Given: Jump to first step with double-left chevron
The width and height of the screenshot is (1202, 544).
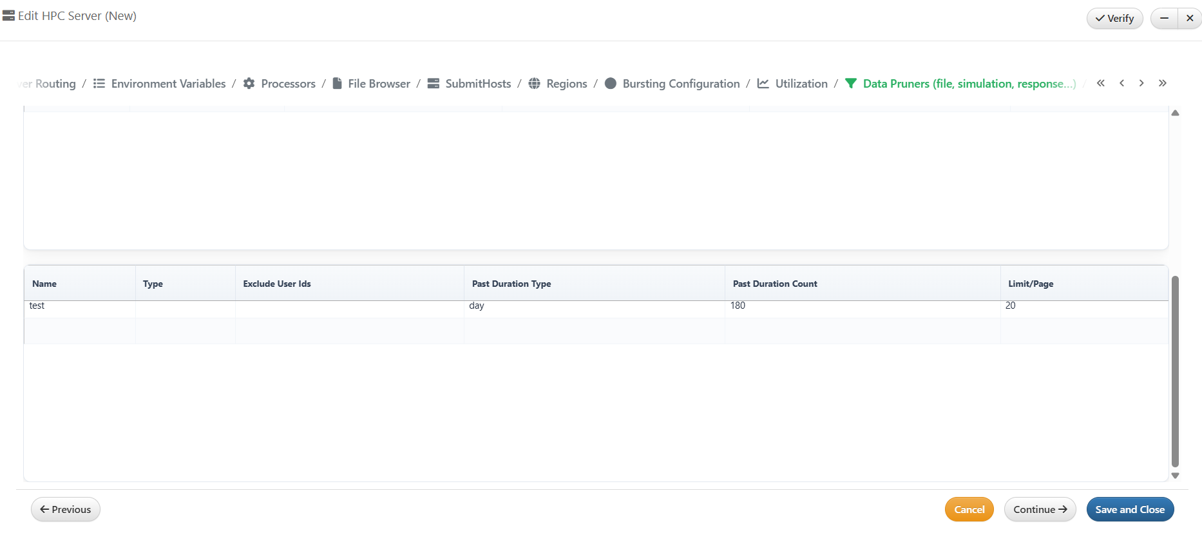Looking at the screenshot, I should coord(1101,83).
